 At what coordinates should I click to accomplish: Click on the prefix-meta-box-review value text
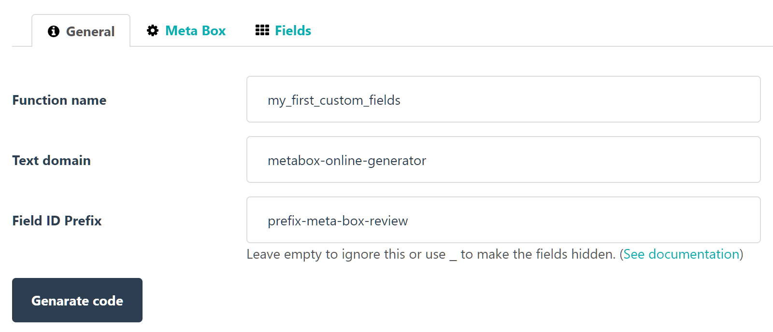(338, 221)
